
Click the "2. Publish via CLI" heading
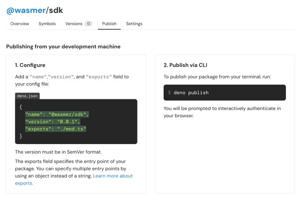click(x=185, y=65)
